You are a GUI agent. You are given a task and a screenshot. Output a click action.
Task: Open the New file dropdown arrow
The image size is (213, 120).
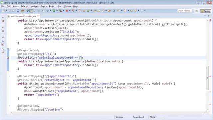(x=6, y=11)
